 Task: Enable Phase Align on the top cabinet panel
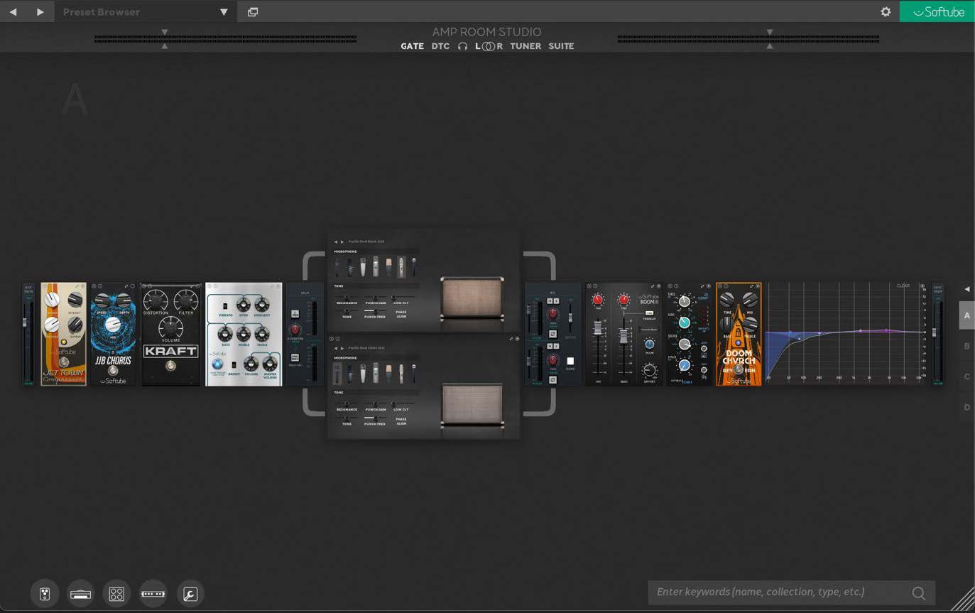[401, 312]
